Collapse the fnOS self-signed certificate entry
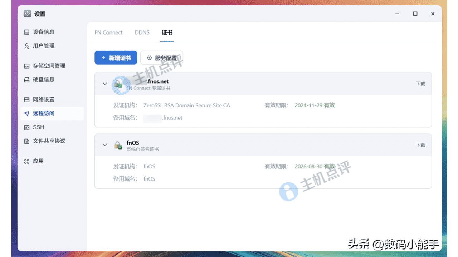This screenshot has height=257, width=458. click(x=105, y=145)
